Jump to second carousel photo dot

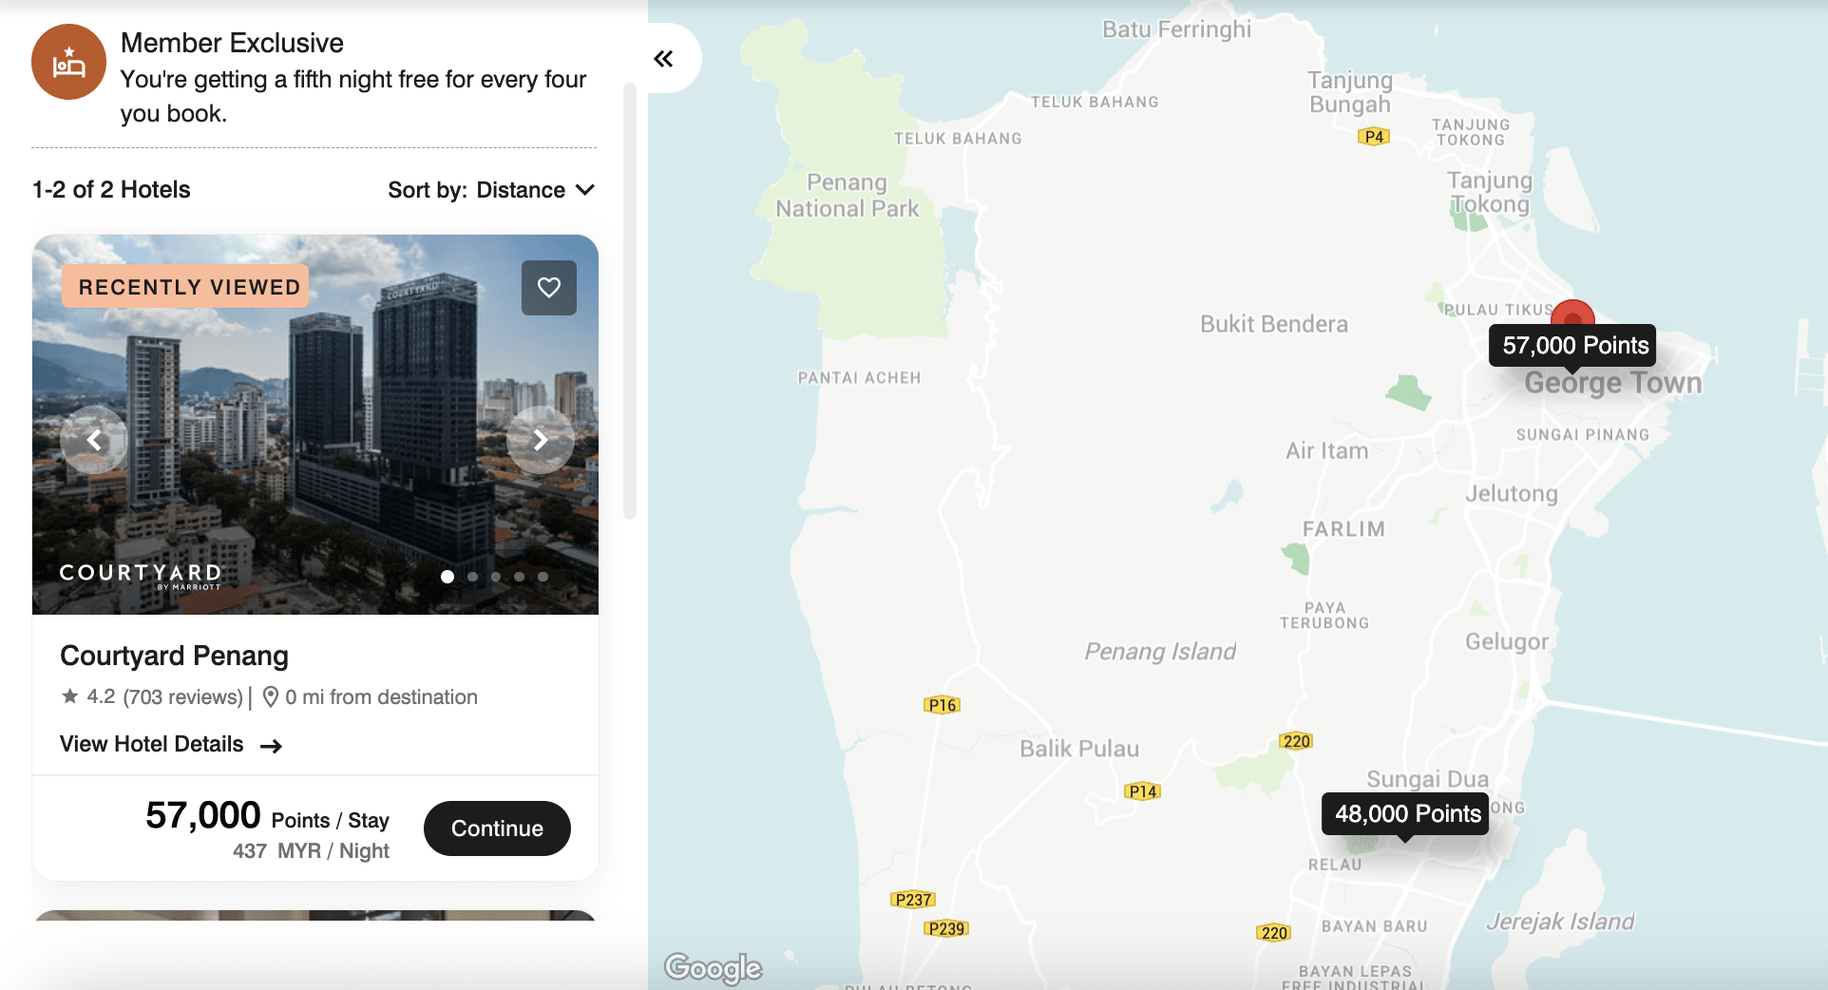point(472,577)
